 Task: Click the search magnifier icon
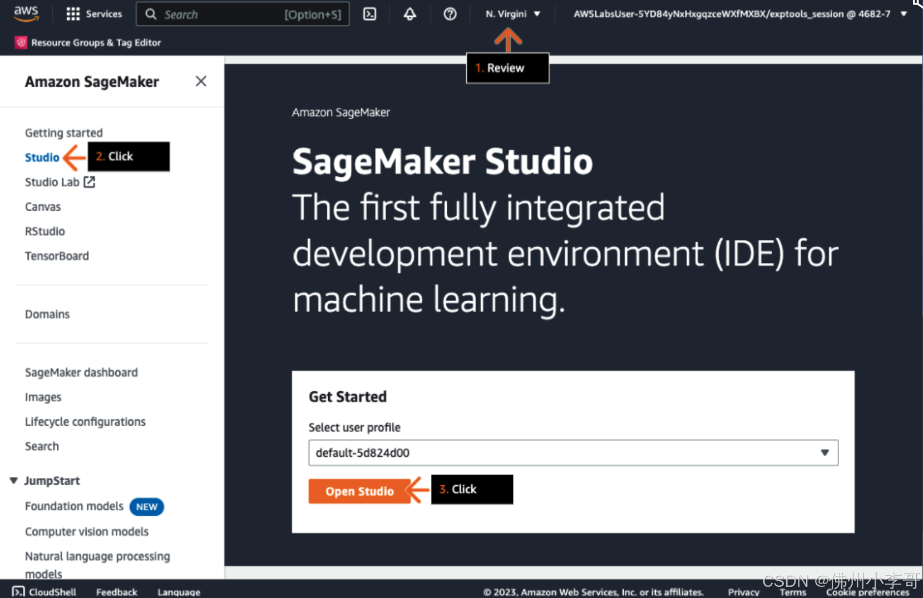(x=151, y=14)
